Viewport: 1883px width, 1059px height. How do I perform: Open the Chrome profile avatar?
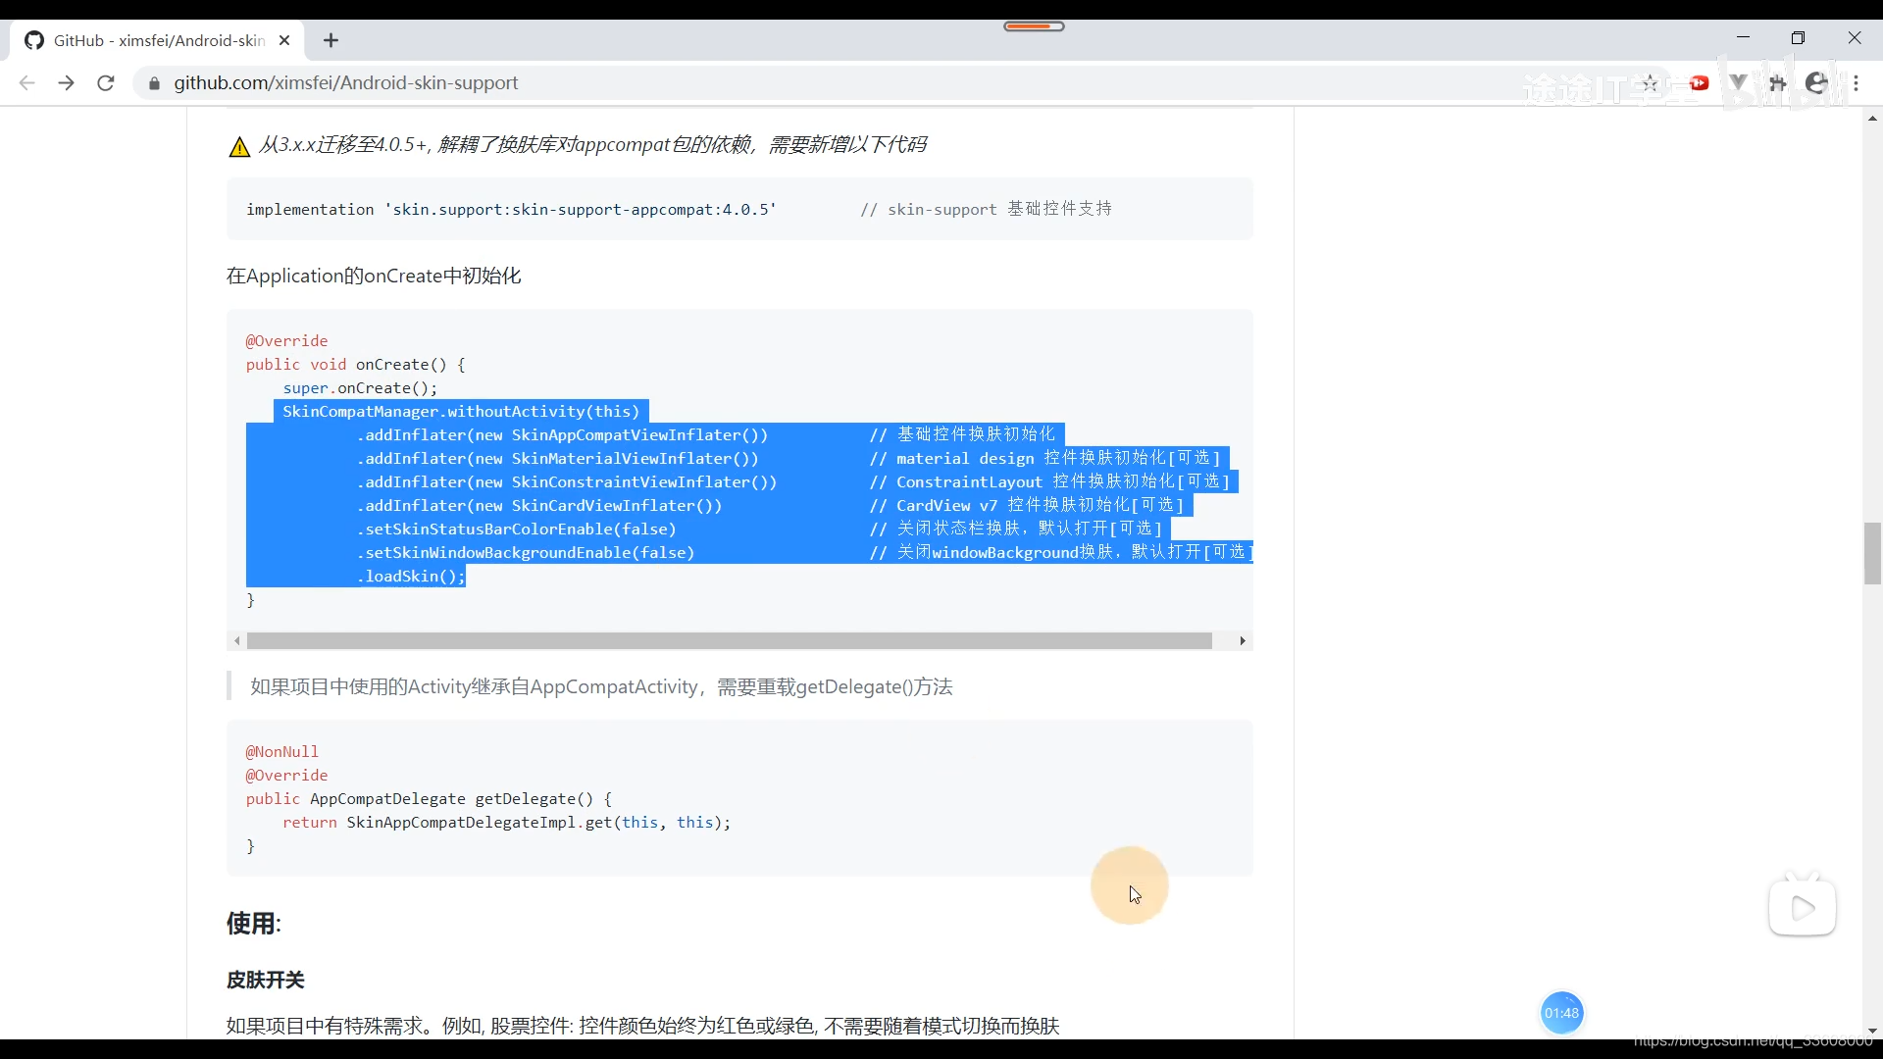(x=1816, y=83)
